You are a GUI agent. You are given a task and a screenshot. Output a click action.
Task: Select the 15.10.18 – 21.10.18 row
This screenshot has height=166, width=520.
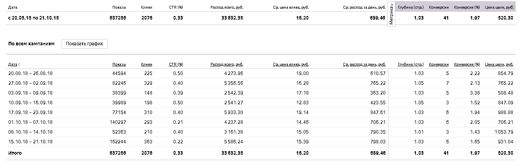pos(261,142)
